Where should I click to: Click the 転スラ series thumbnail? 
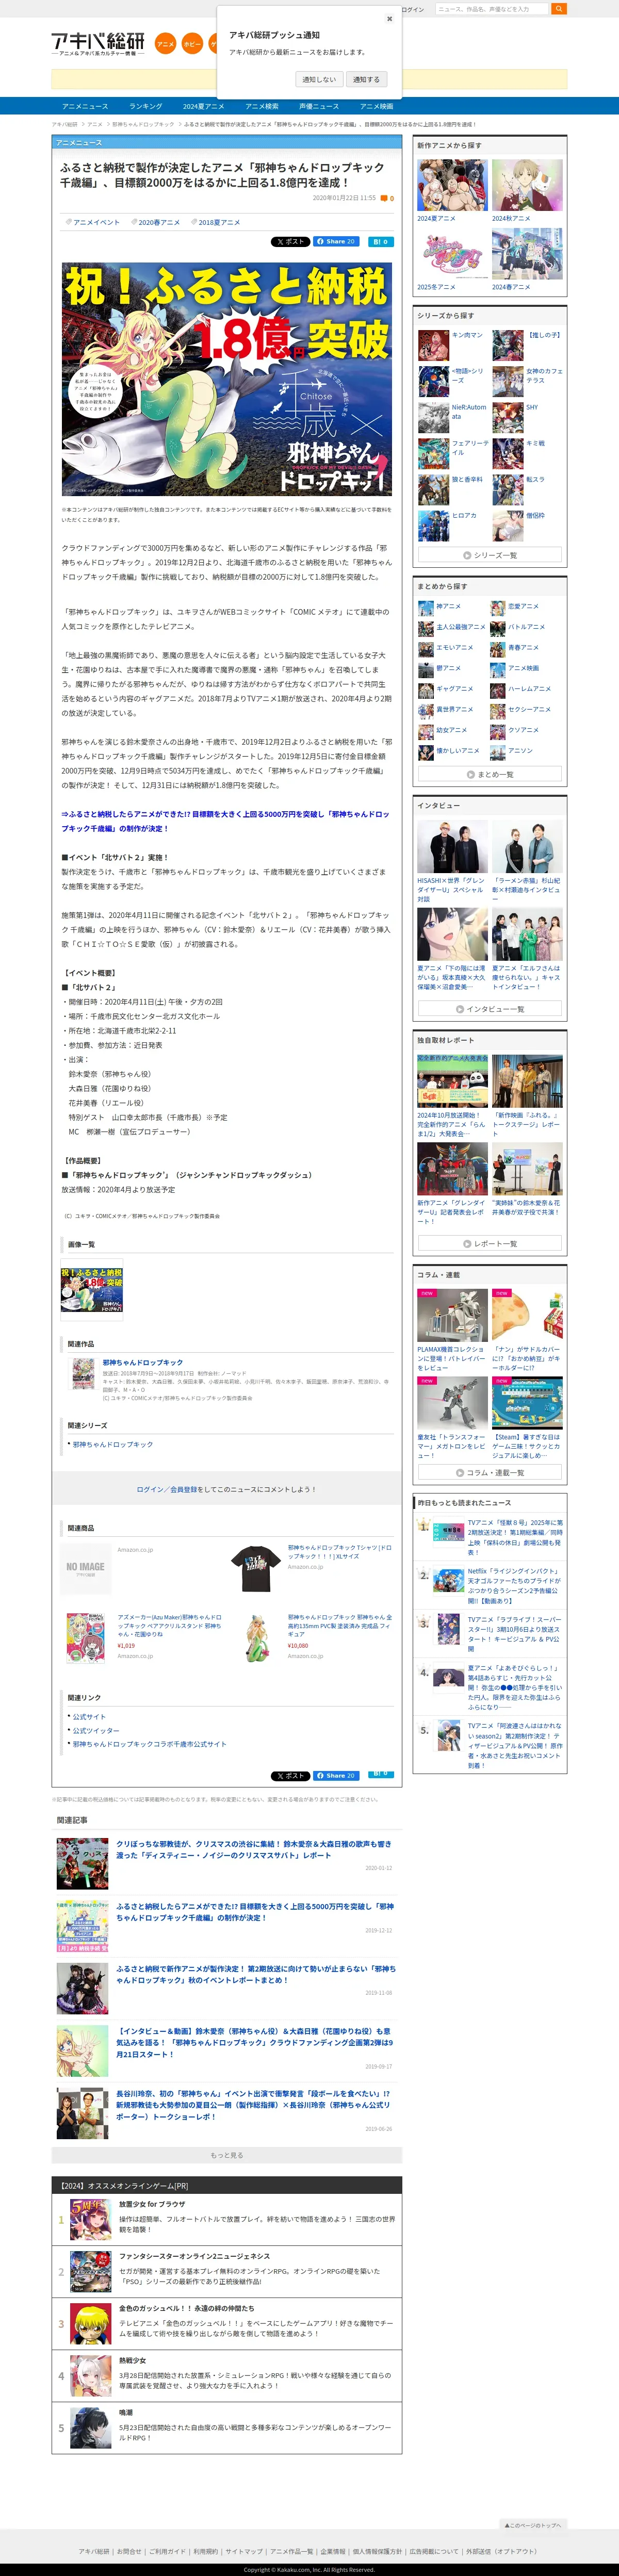508,490
